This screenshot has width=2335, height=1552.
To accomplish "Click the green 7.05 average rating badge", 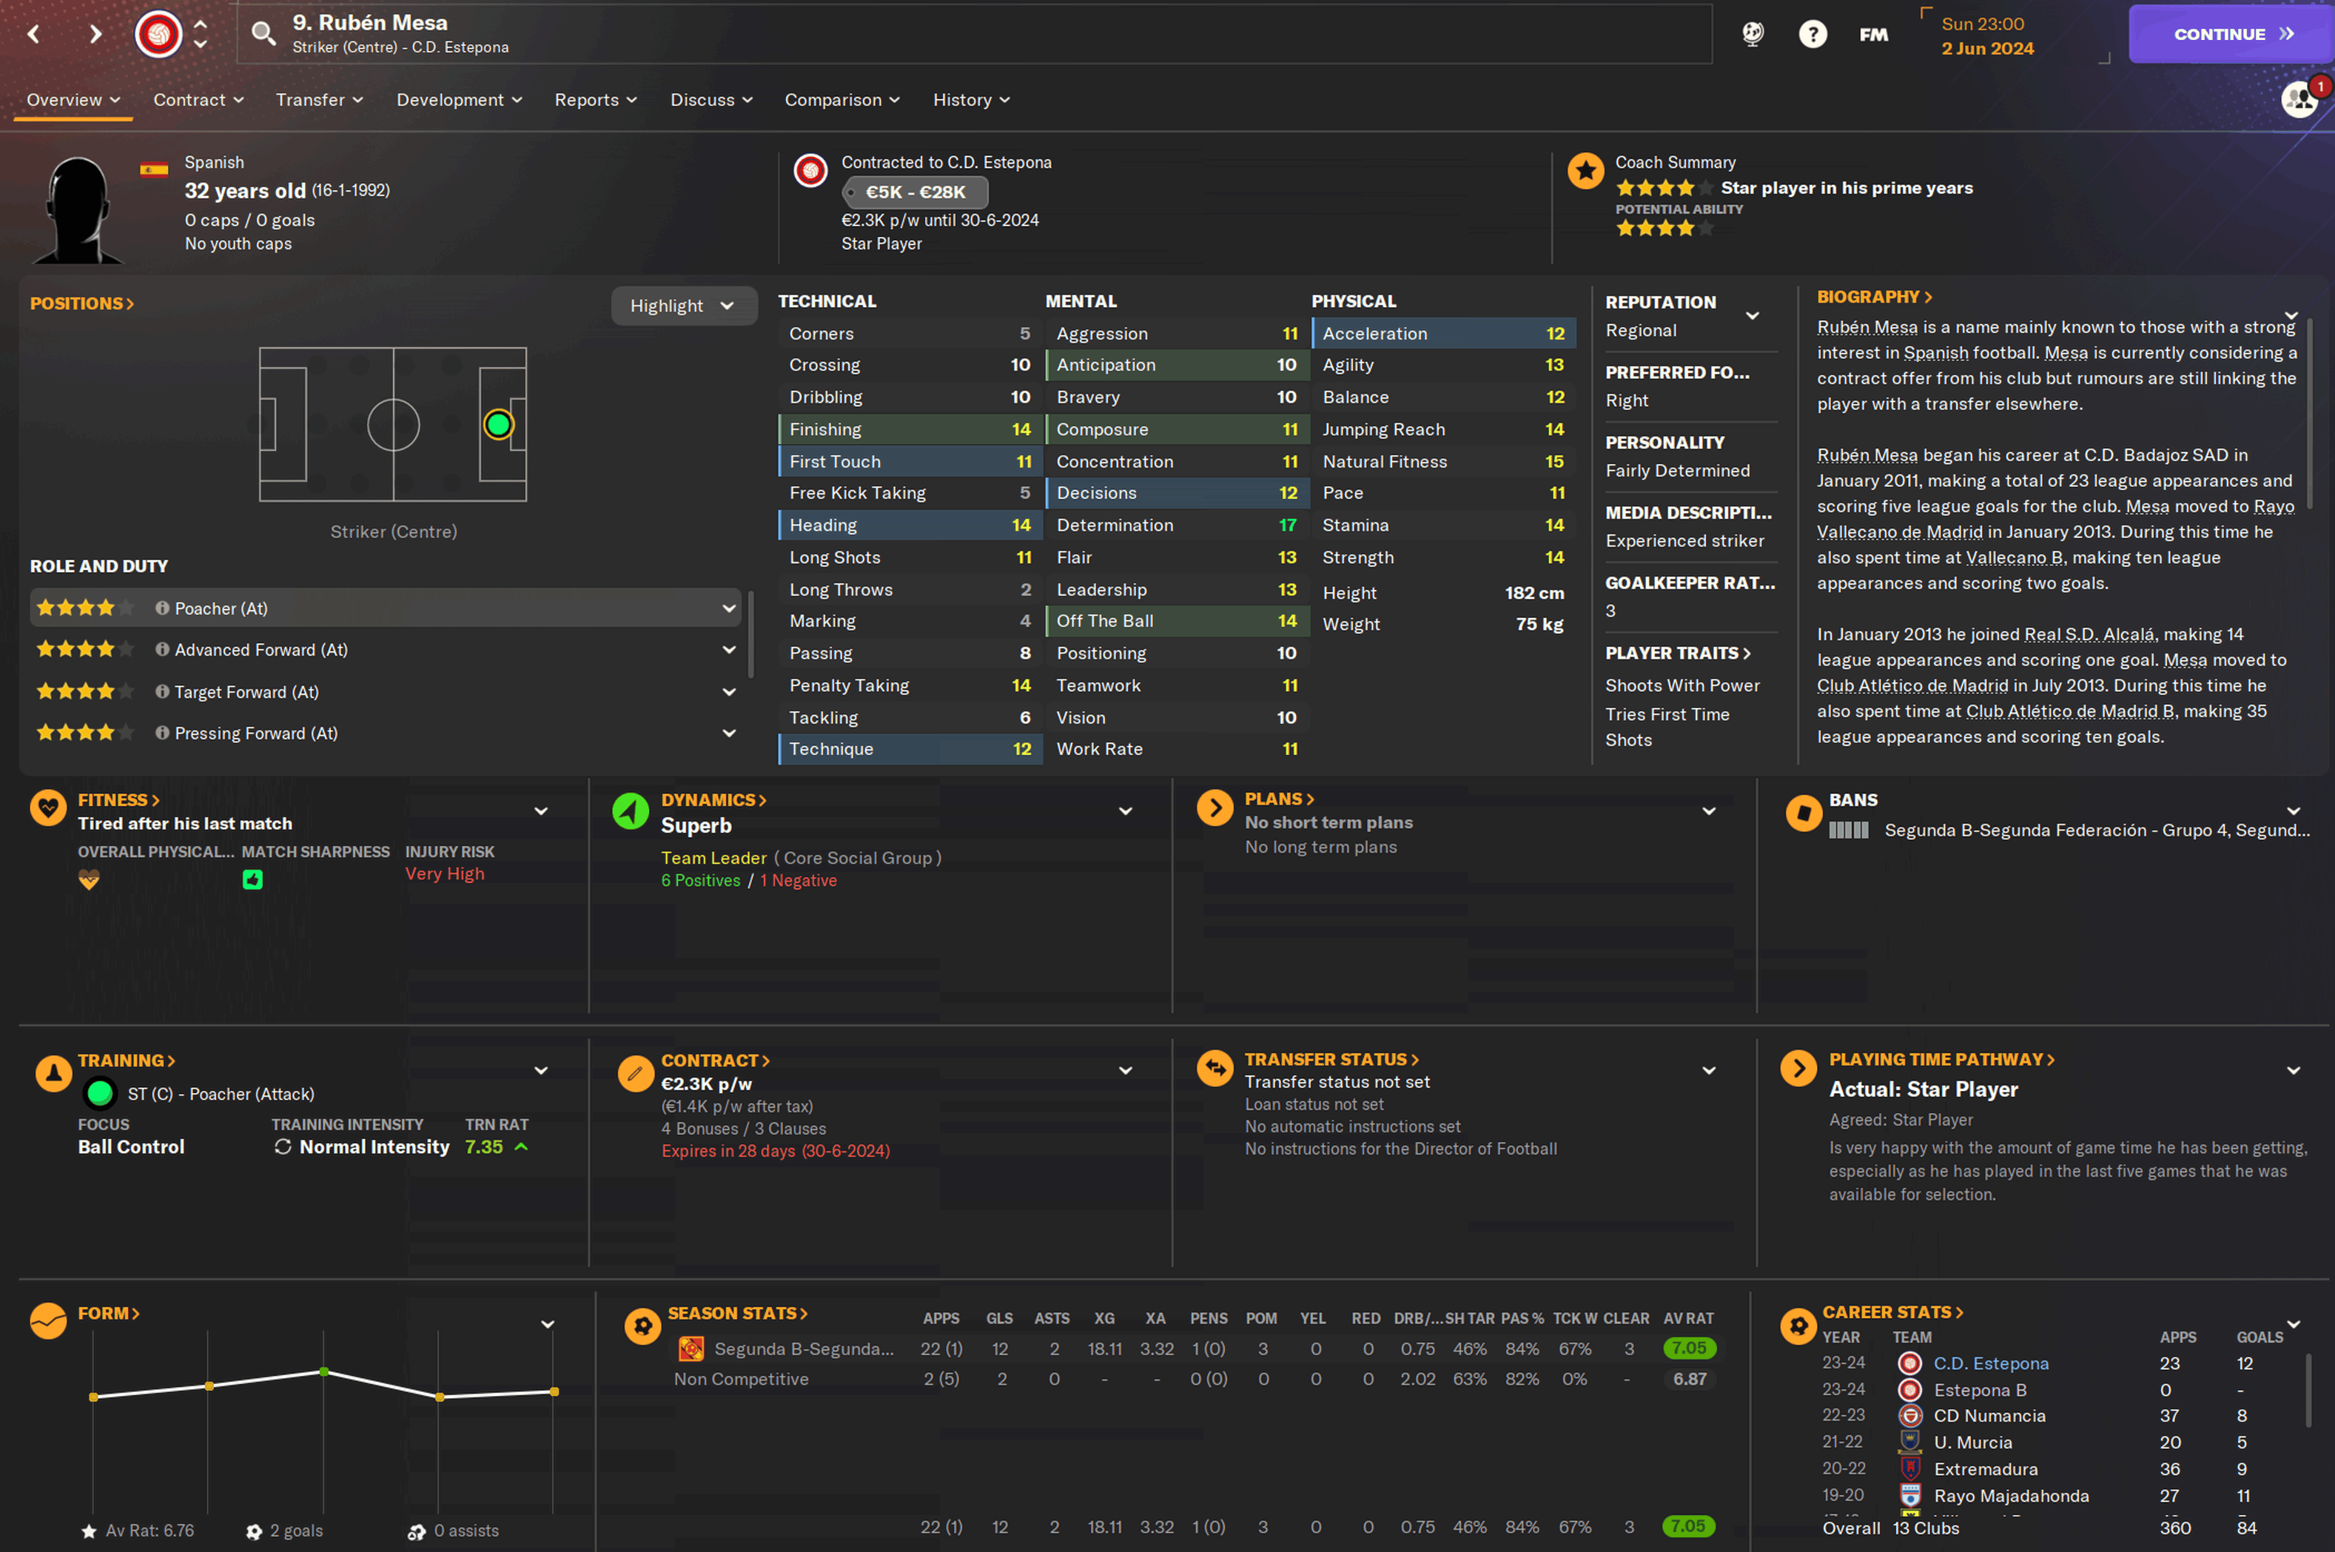I will point(1689,1348).
